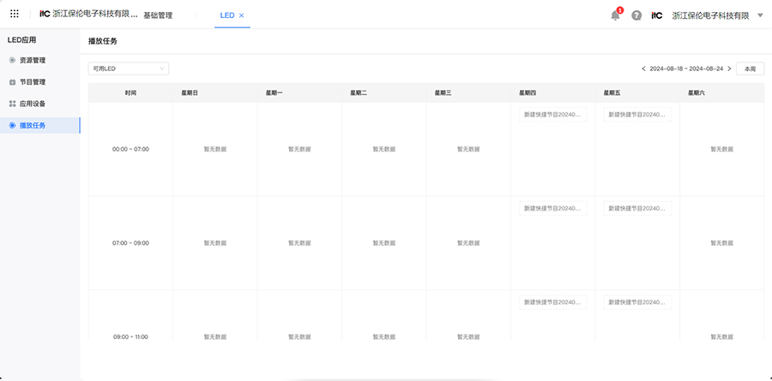This screenshot has width=772, height=381.
Task: Open 星期四 task in 00:00 ~ 07:00 row
Action: [x=553, y=114]
